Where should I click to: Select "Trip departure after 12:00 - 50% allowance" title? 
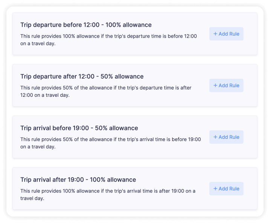click(x=82, y=76)
